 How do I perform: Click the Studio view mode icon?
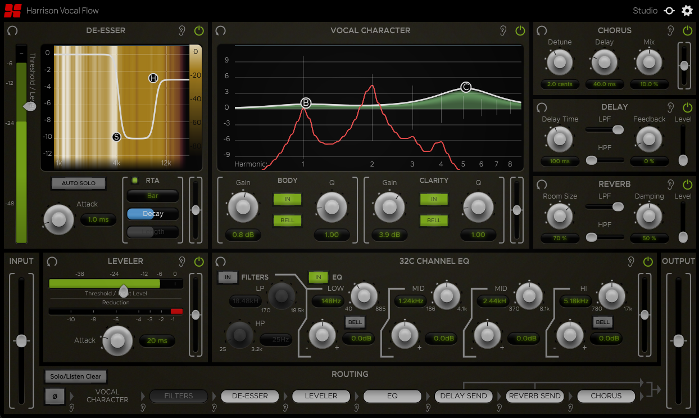pos(669,11)
